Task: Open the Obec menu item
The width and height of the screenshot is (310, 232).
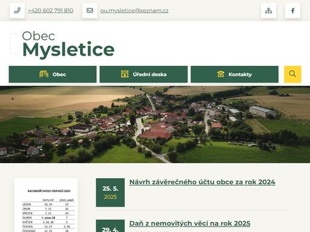Action: (53, 74)
